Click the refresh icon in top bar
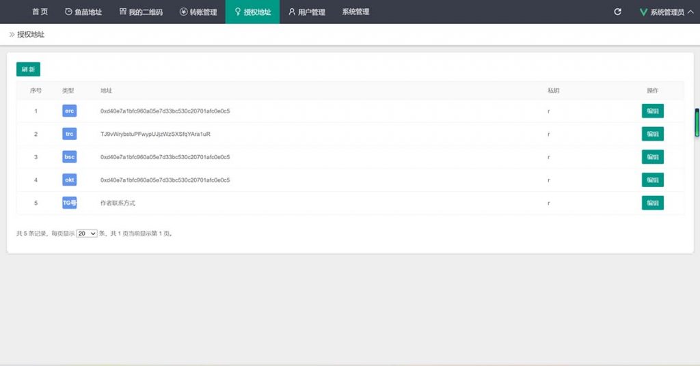700x366 pixels. pos(618,12)
